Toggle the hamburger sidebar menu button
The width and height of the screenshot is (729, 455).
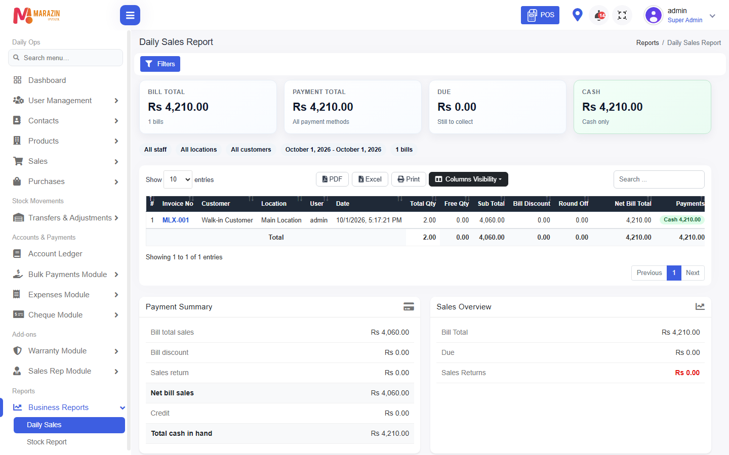click(130, 15)
